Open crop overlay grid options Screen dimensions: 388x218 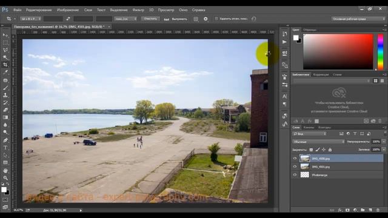[x=196, y=19]
